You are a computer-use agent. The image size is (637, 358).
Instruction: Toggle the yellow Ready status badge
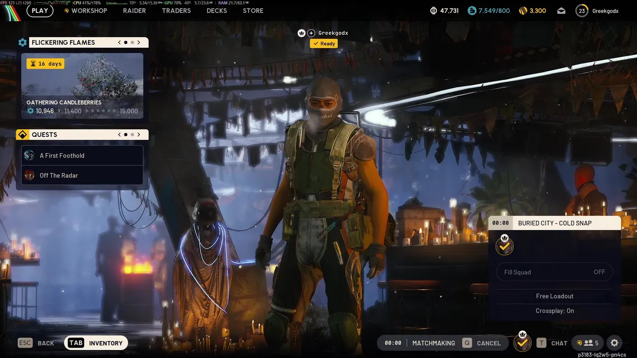pos(323,44)
